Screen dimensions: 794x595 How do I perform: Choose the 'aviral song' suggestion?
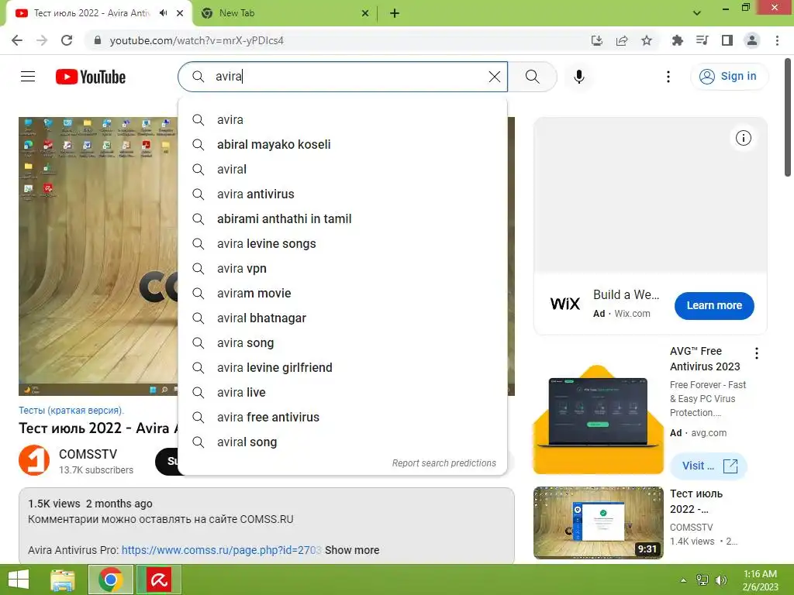tap(343, 442)
